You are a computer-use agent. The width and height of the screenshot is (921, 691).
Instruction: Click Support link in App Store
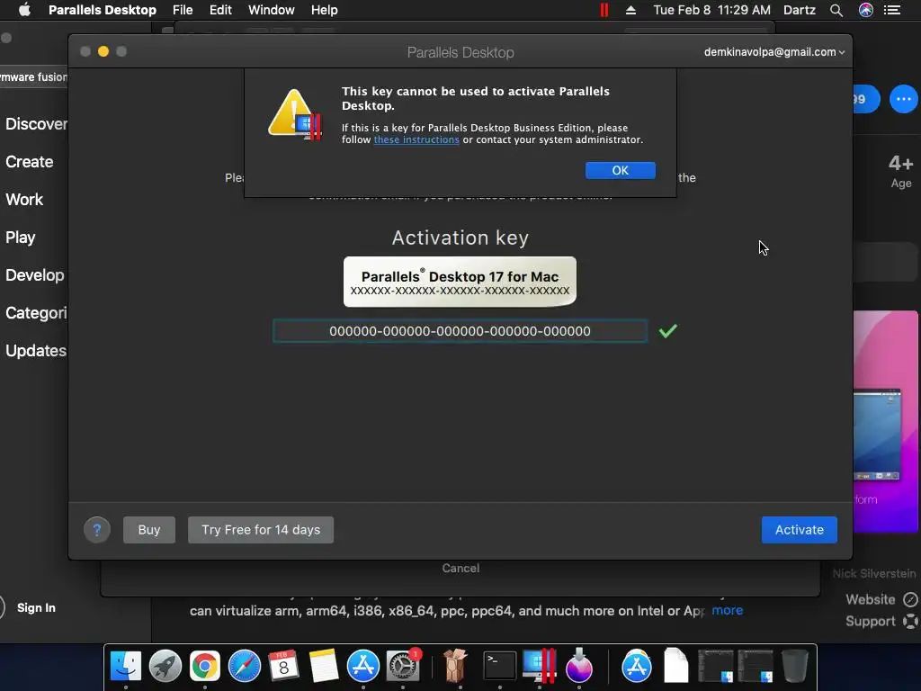tap(881, 621)
